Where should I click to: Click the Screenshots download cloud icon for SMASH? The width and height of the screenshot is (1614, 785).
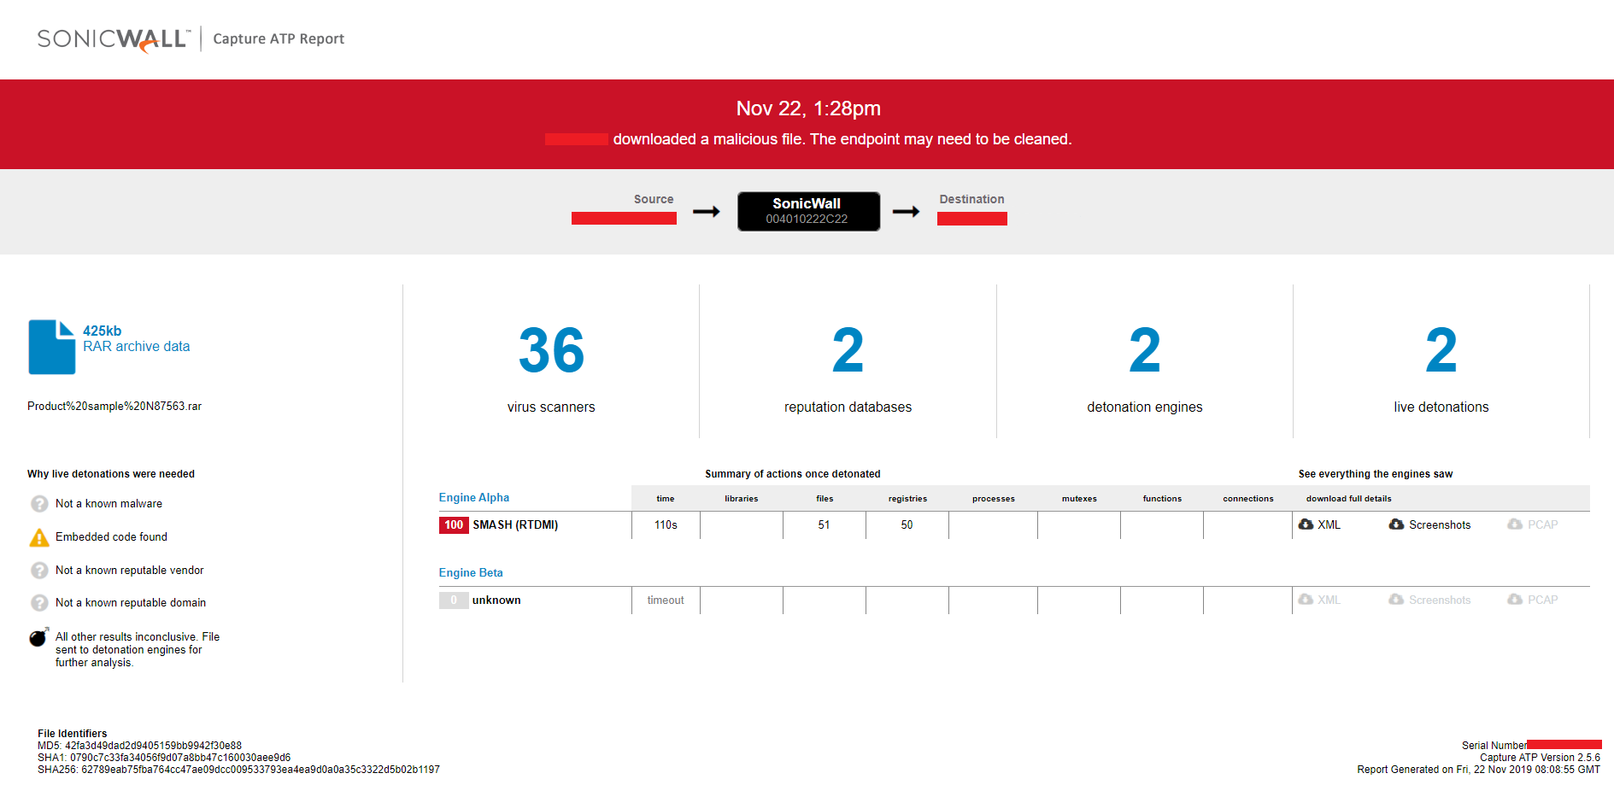1396,524
